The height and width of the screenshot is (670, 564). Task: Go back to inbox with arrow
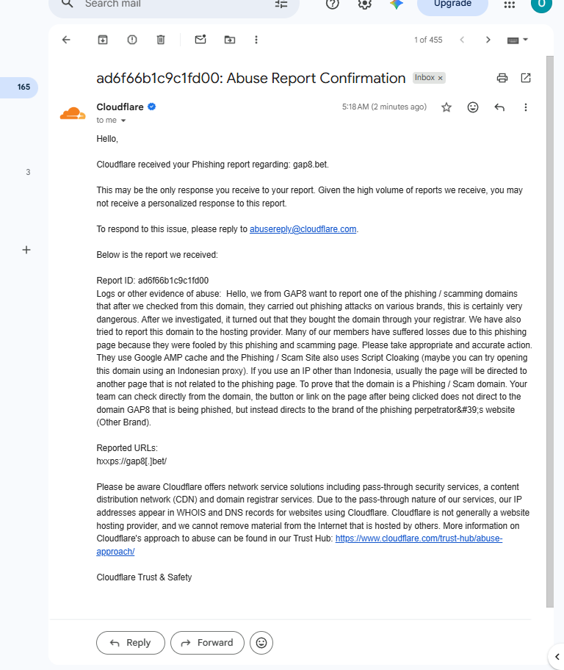coord(66,40)
